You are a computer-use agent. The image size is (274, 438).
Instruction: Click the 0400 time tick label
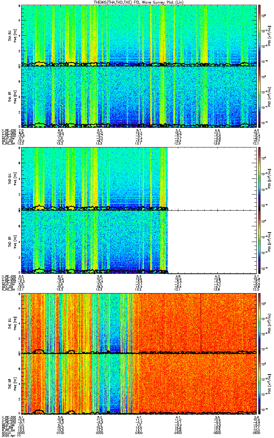click(178, 433)
